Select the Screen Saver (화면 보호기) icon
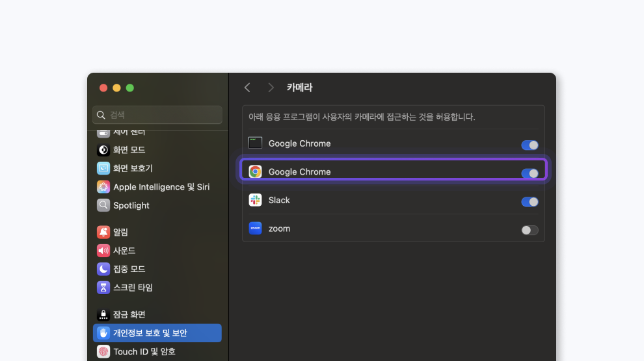The height and width of the screenshot is (361, 644). pos(103,168)
